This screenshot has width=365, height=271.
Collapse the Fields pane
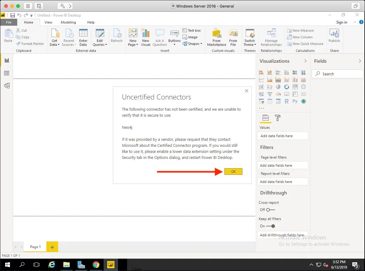(x=360, y=61)
